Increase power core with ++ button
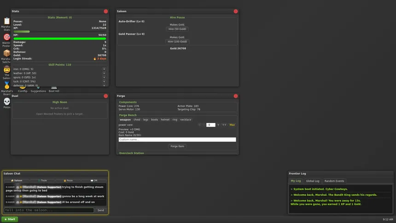The image size is (396, 223). pyautogui.click(x=224, y=125)
